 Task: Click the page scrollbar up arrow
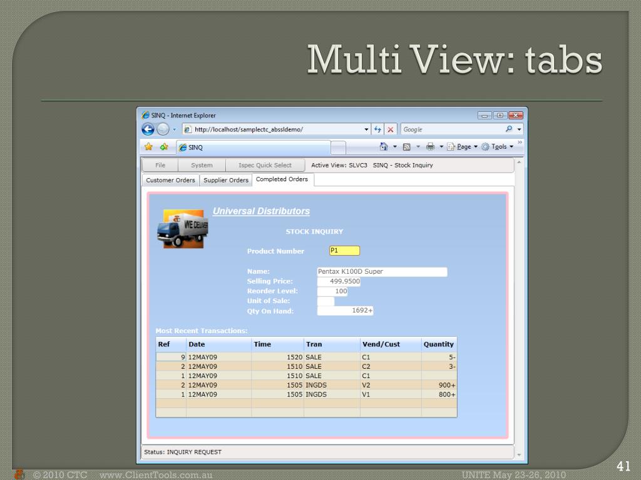(x=519, y=162)
